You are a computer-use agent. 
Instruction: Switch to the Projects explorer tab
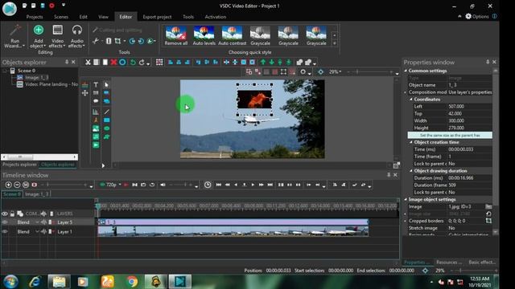tap(19, 165)
